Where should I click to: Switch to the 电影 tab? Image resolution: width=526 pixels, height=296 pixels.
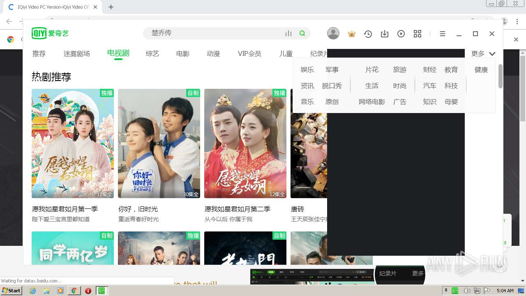point(183,53)
